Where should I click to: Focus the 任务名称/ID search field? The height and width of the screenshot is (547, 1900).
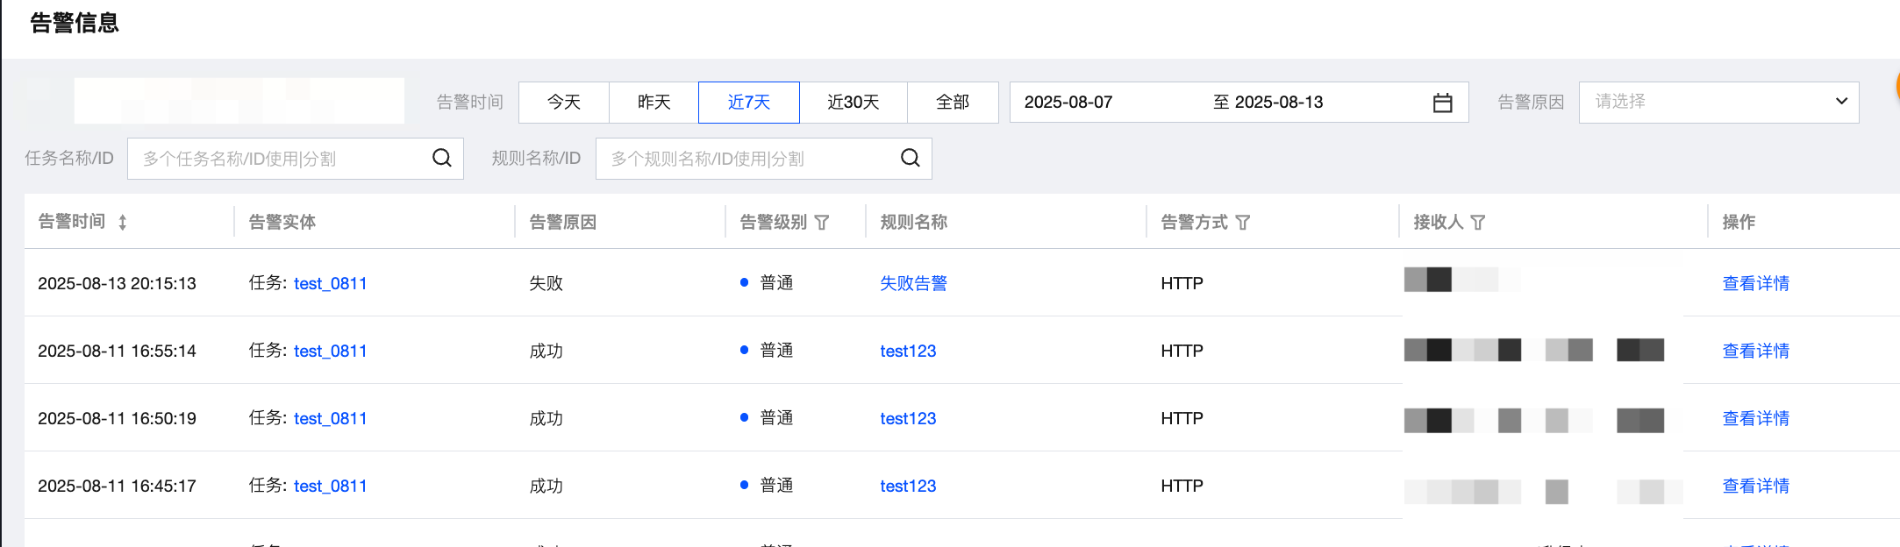click(281, 159)
